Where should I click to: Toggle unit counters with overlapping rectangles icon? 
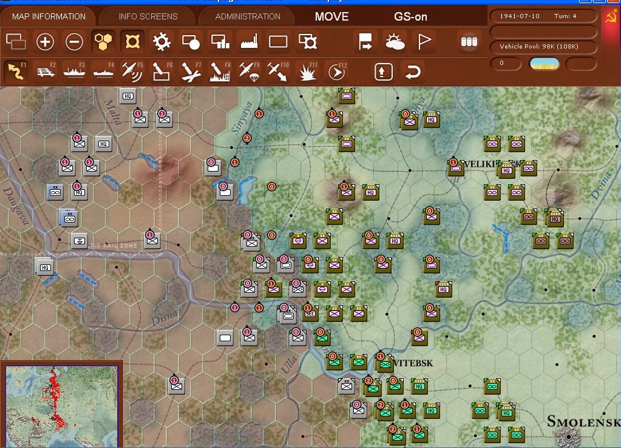click(x=16, y=41)
